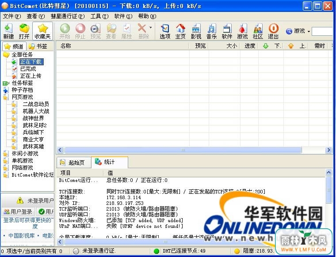The height and width of the screenshot is (257, 336).
Task: Sort by the 进度 column header
Action: click(x=249, y=46)
